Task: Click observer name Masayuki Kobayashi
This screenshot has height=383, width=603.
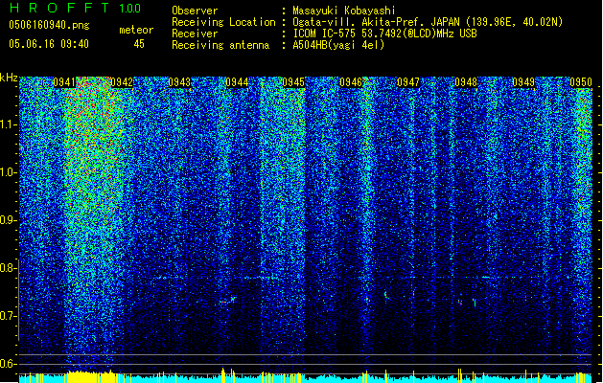Action: click(x=344, y=11)
